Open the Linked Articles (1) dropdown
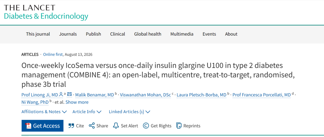This screenshot has width=324, height=137. coord(129,112)
